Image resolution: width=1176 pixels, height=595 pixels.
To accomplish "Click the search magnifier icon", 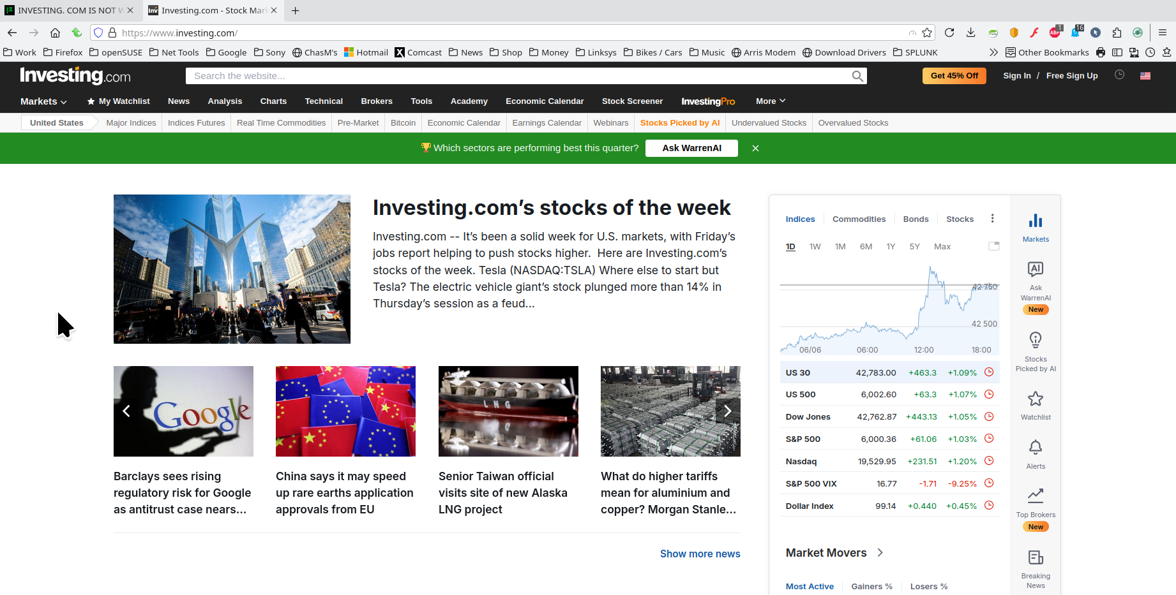I will (x=857, y=76).
